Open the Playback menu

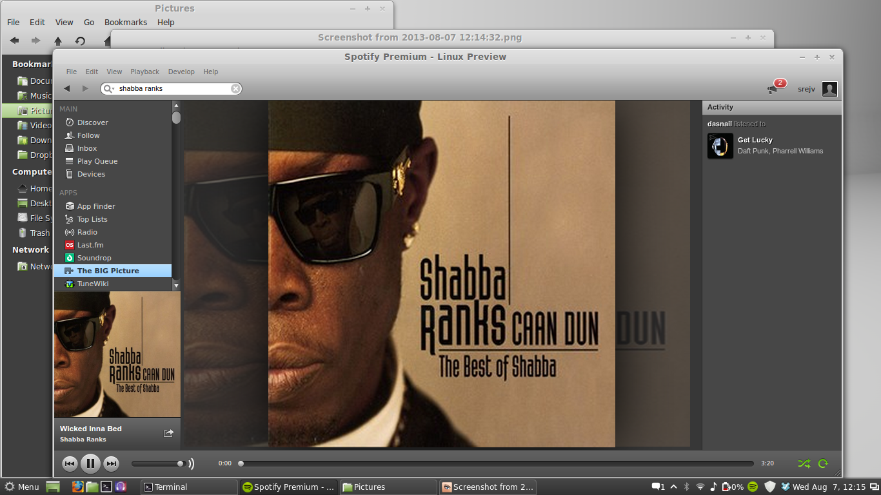tap(145, 72)
